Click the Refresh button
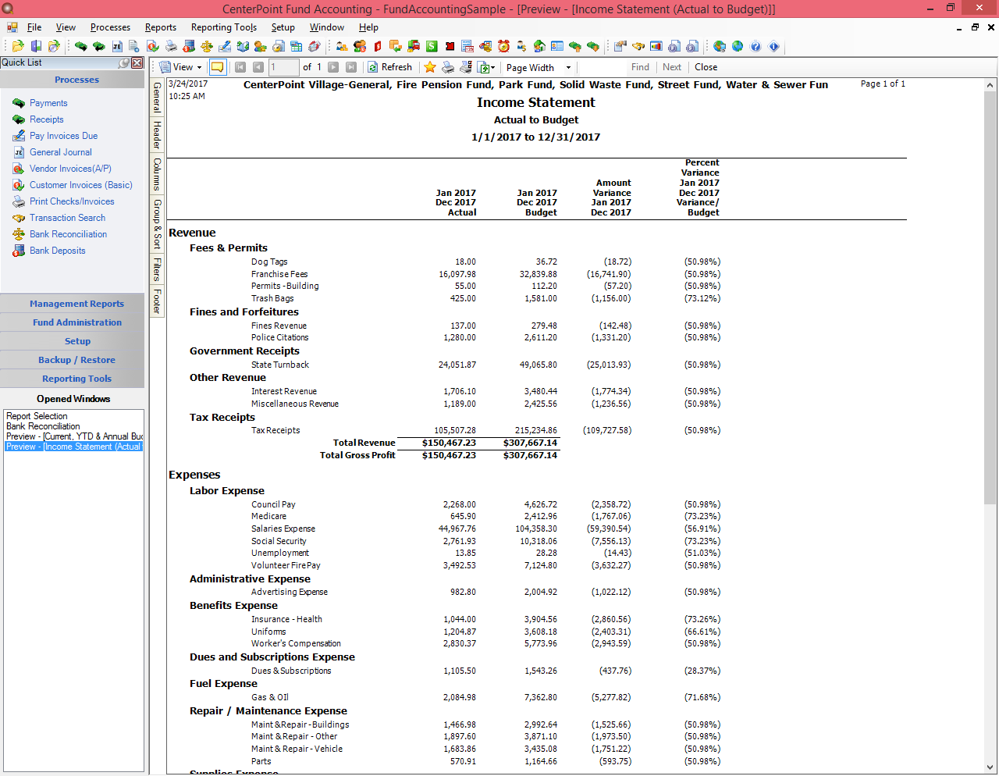999x776 pixels. coord(389,67)
